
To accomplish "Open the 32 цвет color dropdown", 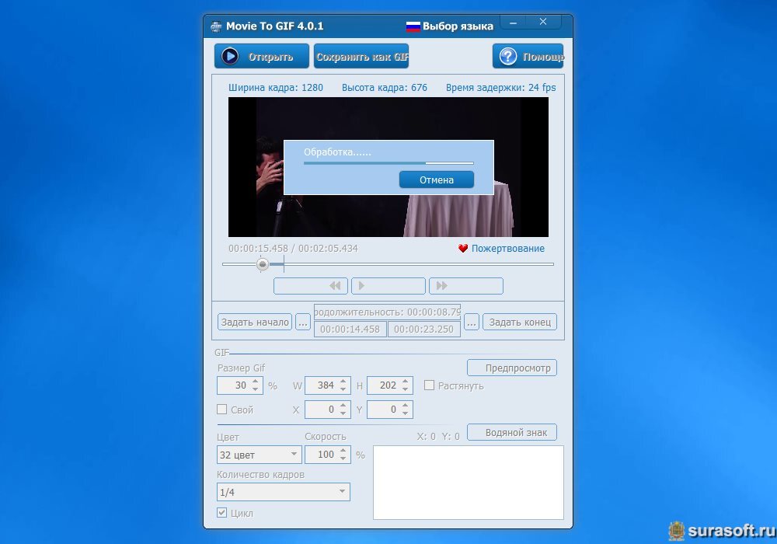I will [x=260, y=455].
